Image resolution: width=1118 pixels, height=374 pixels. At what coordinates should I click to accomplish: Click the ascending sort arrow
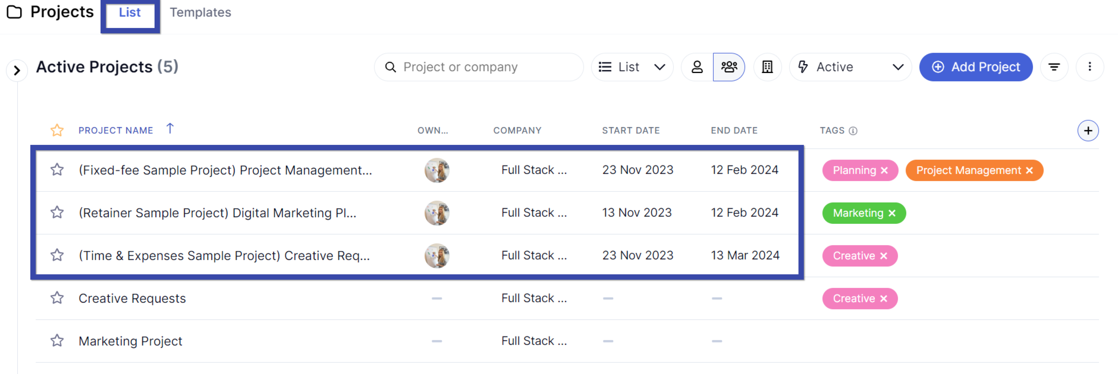pyautogui.click(x=170, y=129)
